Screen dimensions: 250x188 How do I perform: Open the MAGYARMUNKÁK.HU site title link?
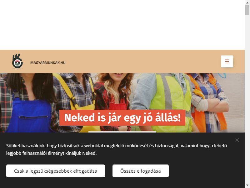pos(48,63)
